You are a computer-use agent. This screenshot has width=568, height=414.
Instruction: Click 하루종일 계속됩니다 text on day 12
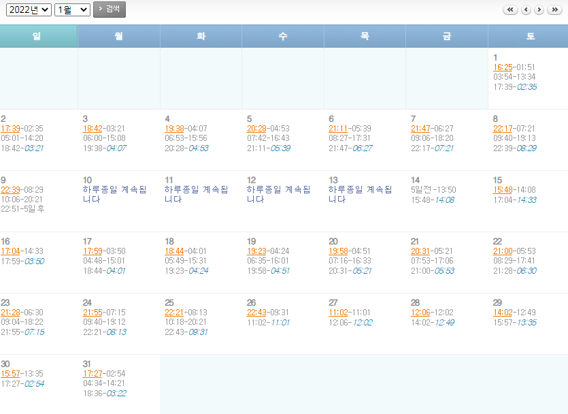pos(279,194)
